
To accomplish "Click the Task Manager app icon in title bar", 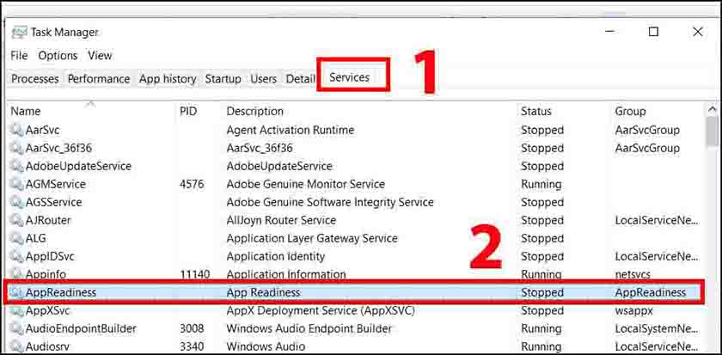I will pos(19,32).
